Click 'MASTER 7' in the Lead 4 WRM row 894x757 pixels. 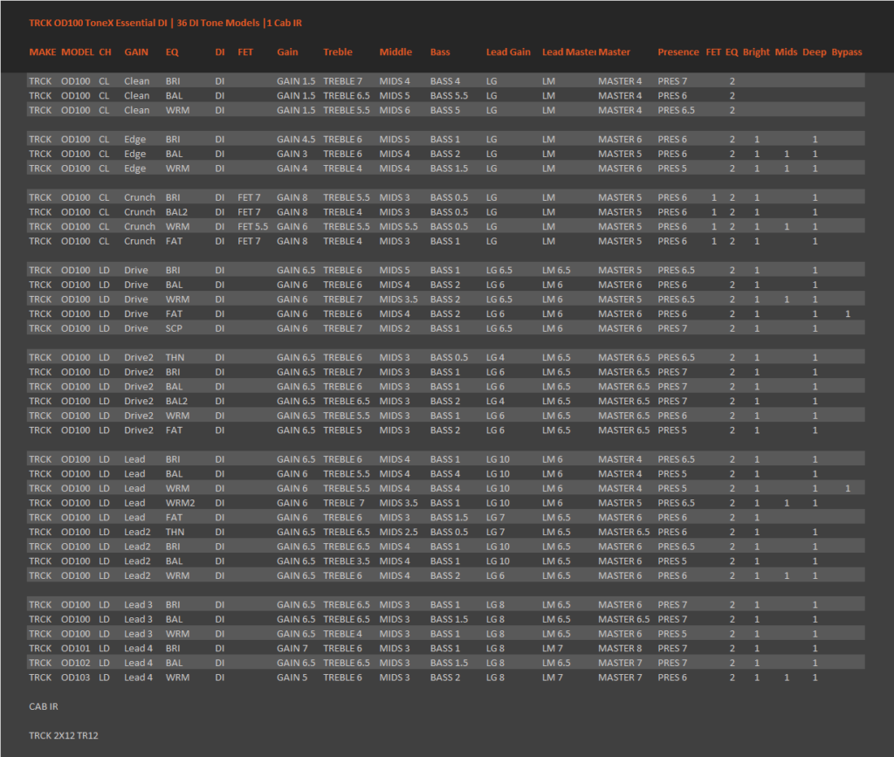tap(620, 678)
